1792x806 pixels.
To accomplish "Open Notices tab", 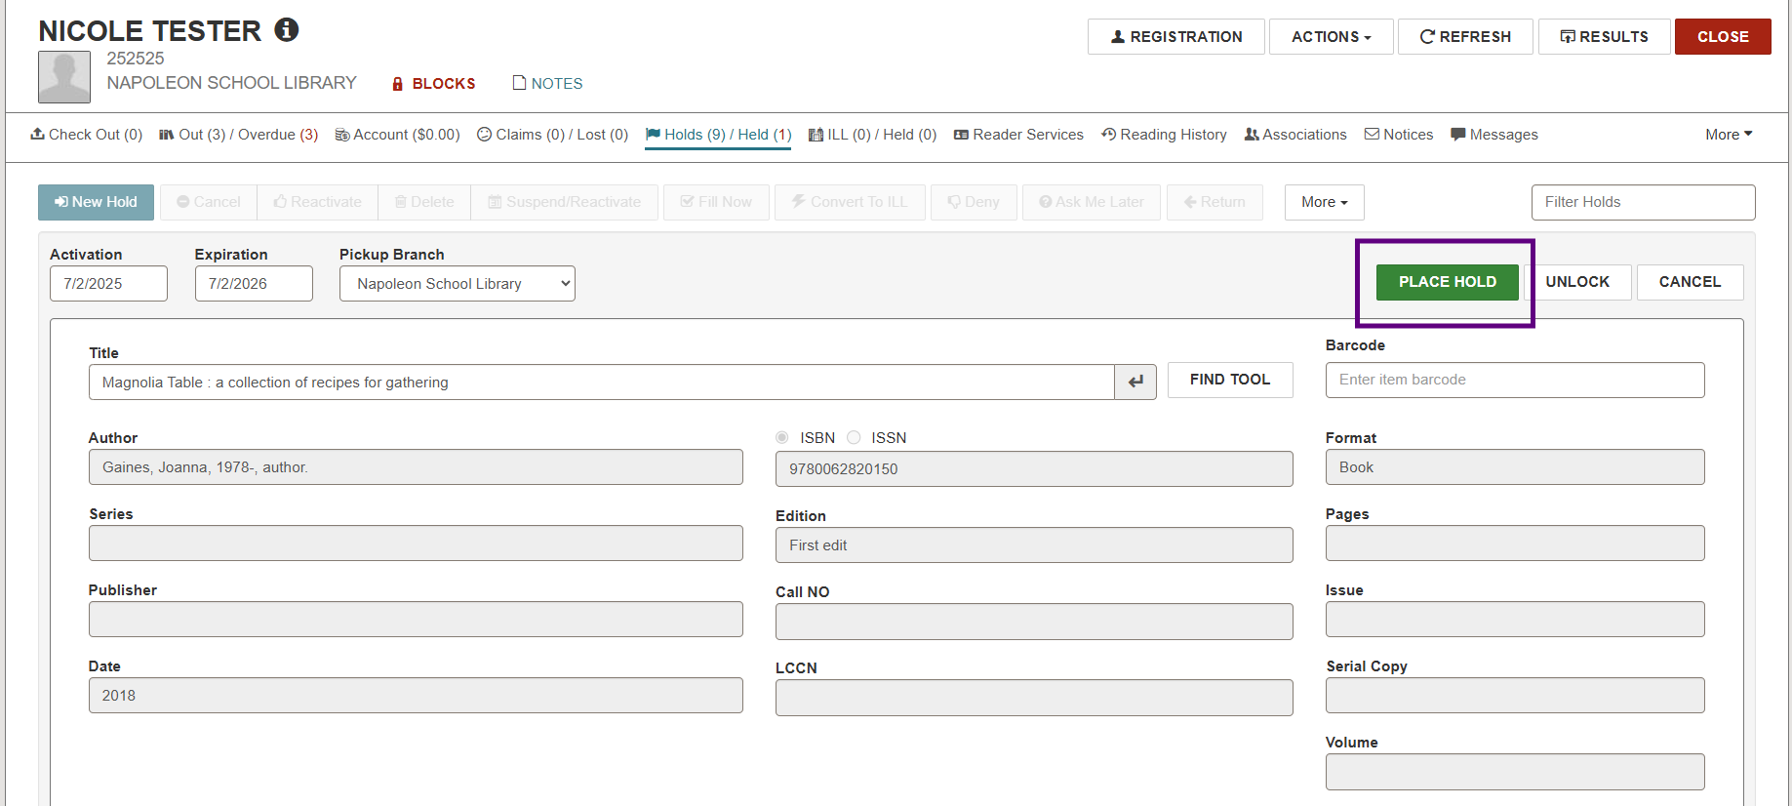I will tap(1399, 135).
